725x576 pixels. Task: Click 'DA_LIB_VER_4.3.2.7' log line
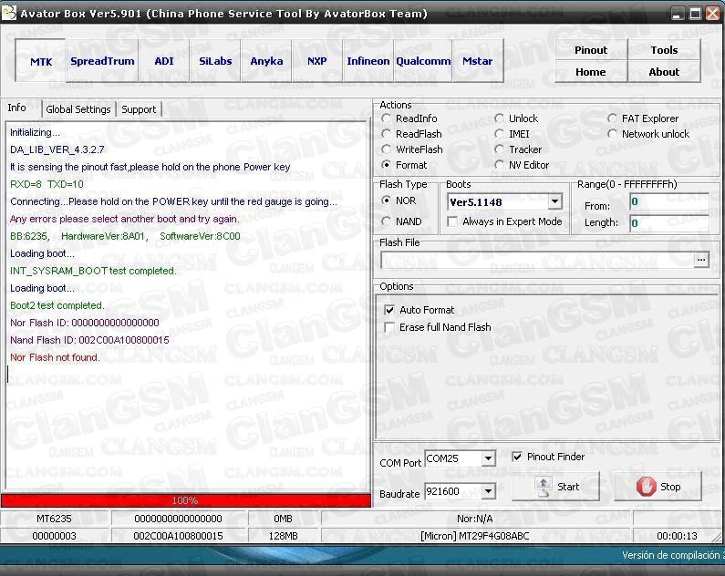tap(57, 149)
